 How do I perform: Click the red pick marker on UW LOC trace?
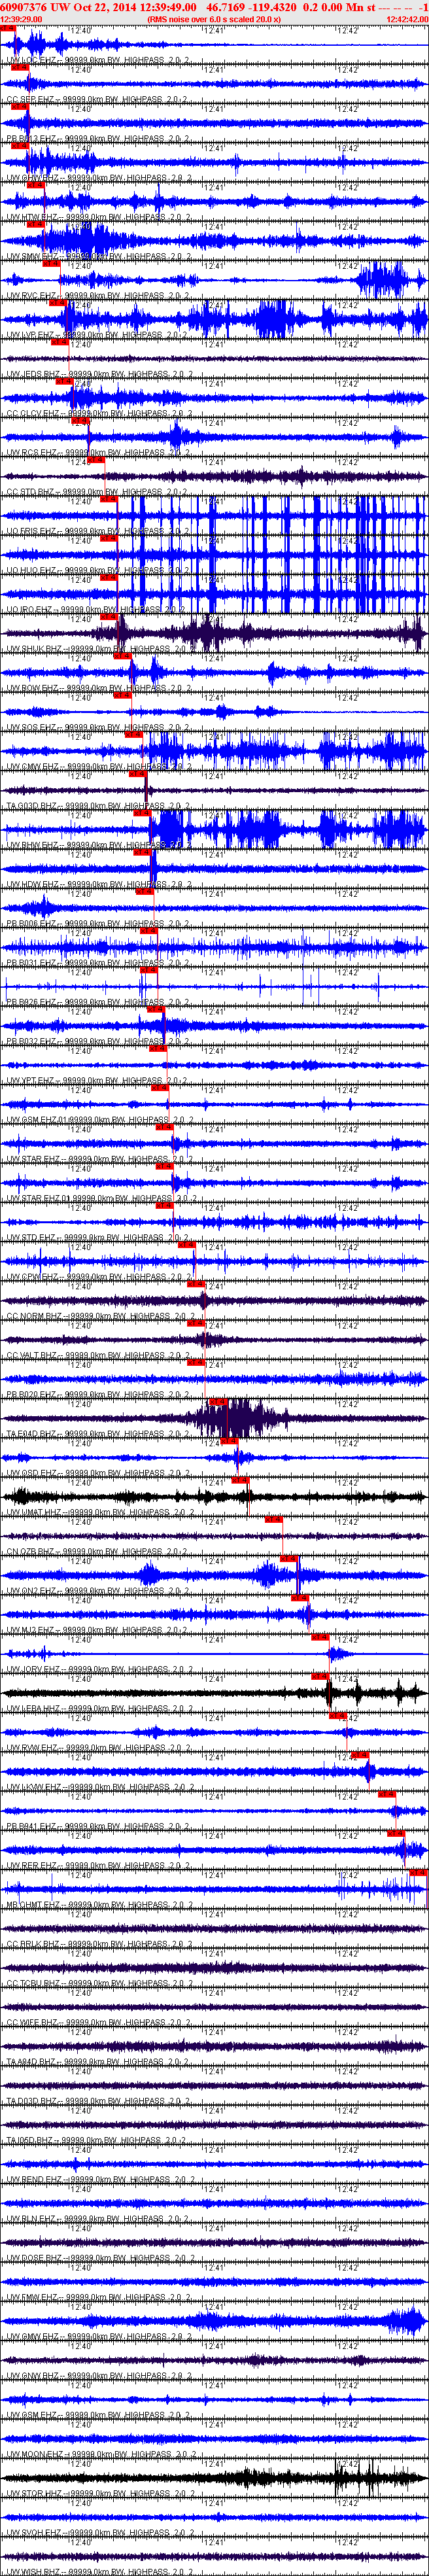point(8,28)
